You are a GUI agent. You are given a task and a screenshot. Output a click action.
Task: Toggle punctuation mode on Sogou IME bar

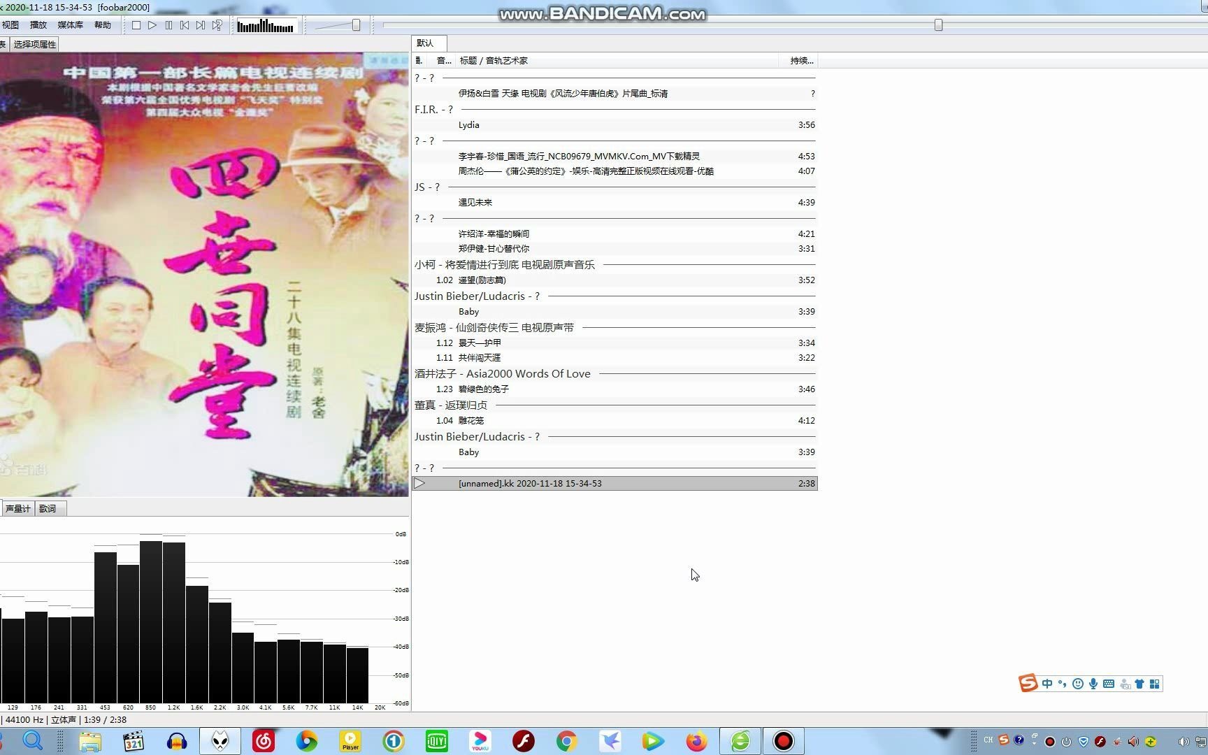point(1062,684)
